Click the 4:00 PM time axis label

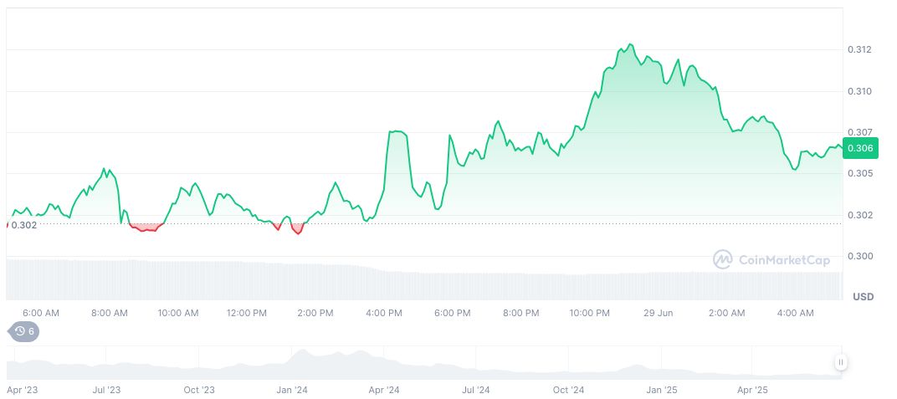pos(383,313)
